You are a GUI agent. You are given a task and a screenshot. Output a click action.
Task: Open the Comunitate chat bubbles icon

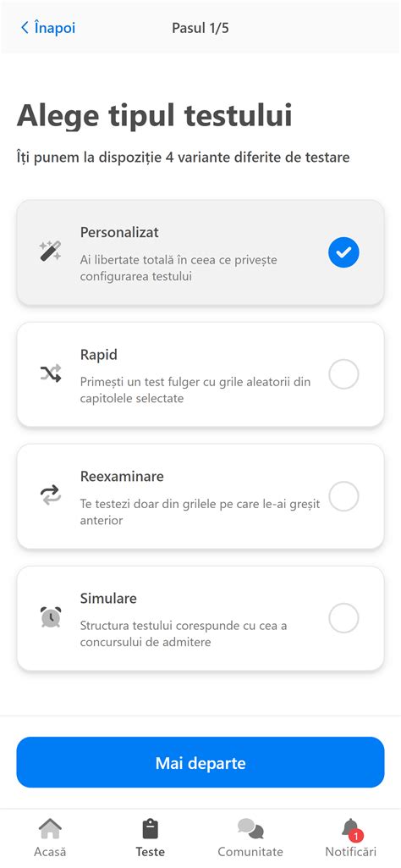(x=250, y=829)
